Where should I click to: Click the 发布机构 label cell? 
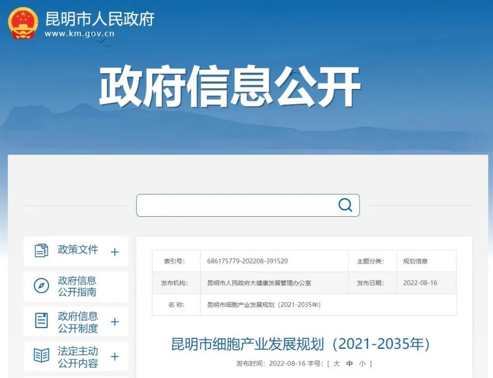176,283
